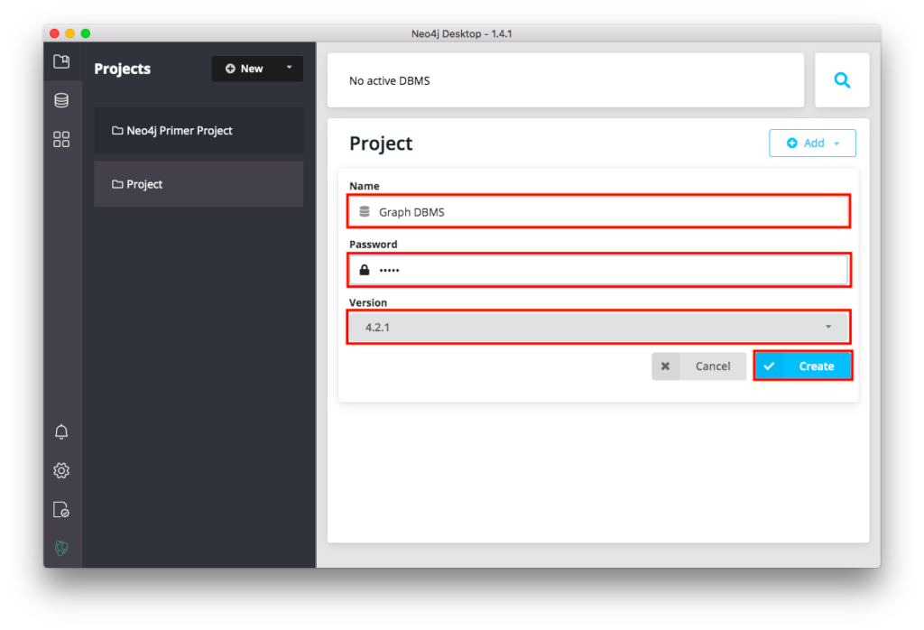Image resolution: width=924 pixels, height=630 pixels.
Task: Select the Neo4j Primer Project
Action: click(x=199, y=131)
